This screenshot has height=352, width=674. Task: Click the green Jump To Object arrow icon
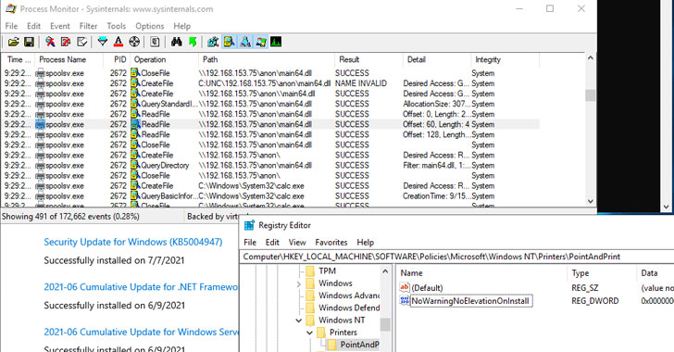pos(193,42)
